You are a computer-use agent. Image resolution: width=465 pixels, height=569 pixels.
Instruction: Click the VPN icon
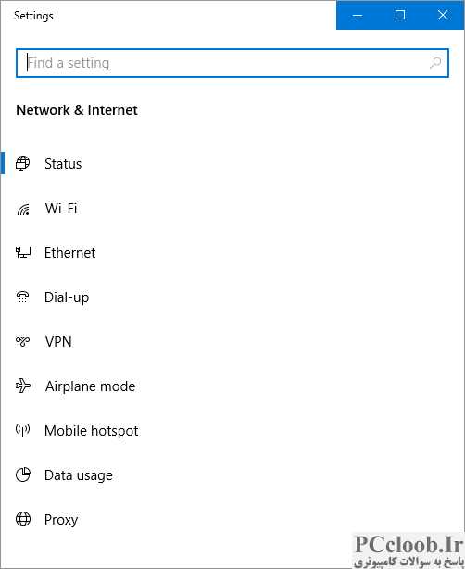22,341
